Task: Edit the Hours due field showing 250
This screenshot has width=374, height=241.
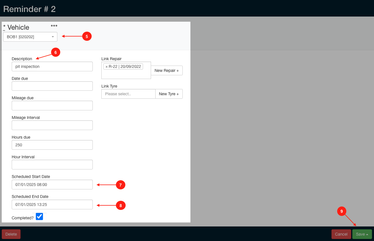Action: (x=52, y=145)
